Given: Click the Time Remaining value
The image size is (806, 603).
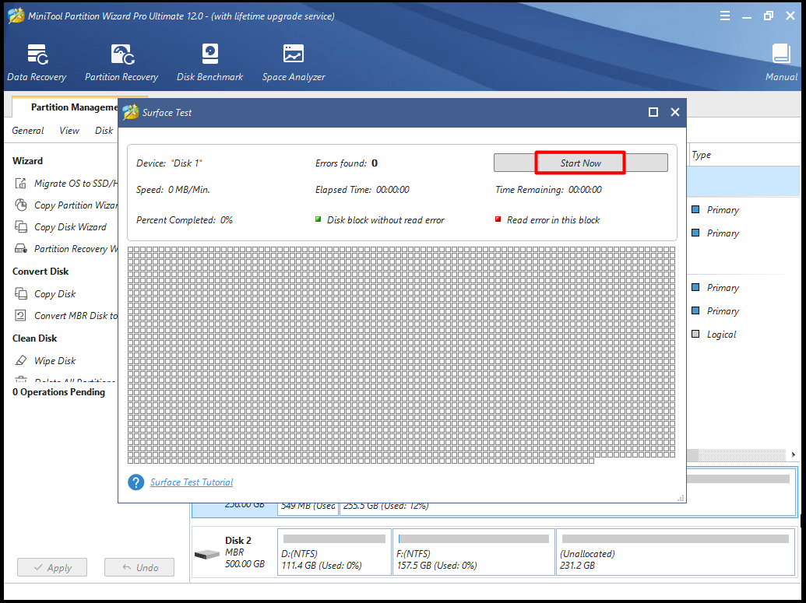Looking at the screenshot, I should [585, 190].
